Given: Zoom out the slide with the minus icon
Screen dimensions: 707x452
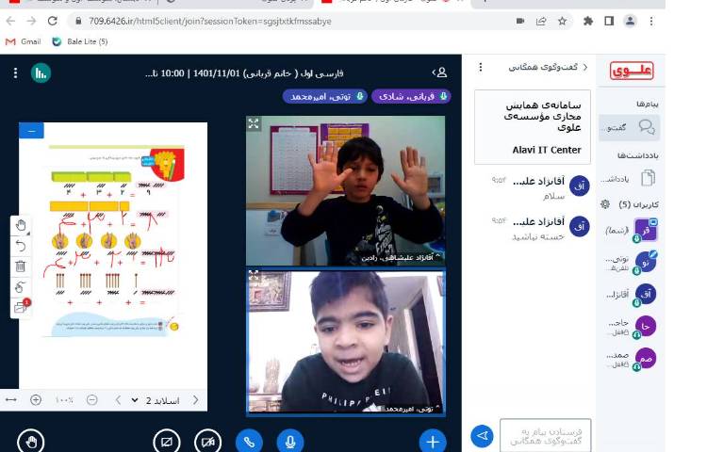Looking at the screenshot, I should 92,400.
